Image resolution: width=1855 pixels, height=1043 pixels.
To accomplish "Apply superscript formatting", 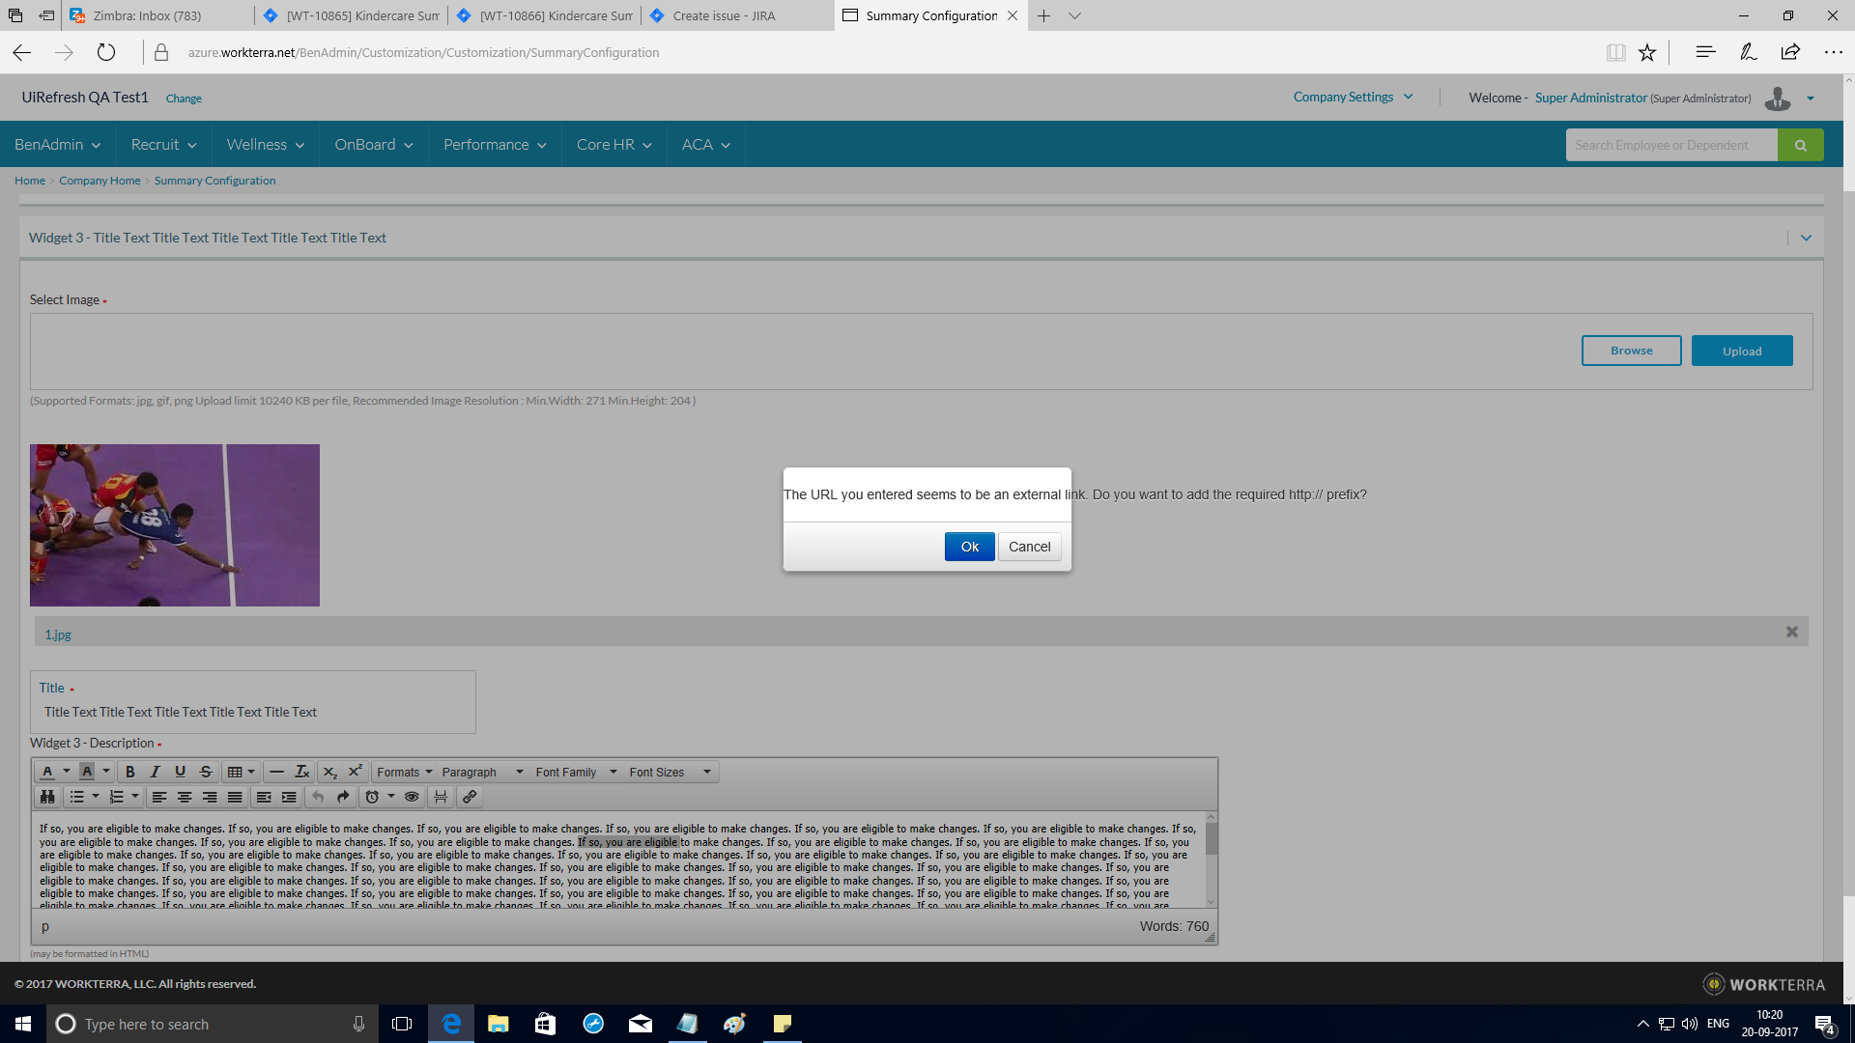I will tap(355, 772).
